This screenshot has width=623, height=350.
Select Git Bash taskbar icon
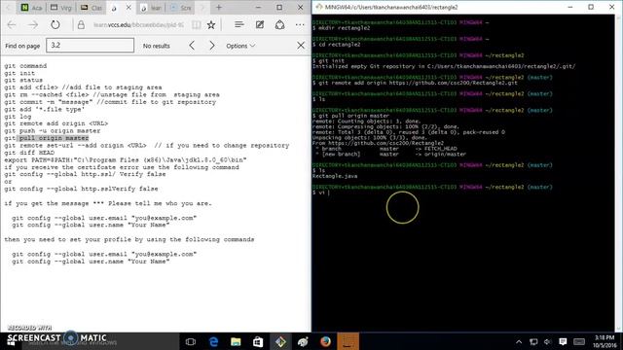coord(280,341)
